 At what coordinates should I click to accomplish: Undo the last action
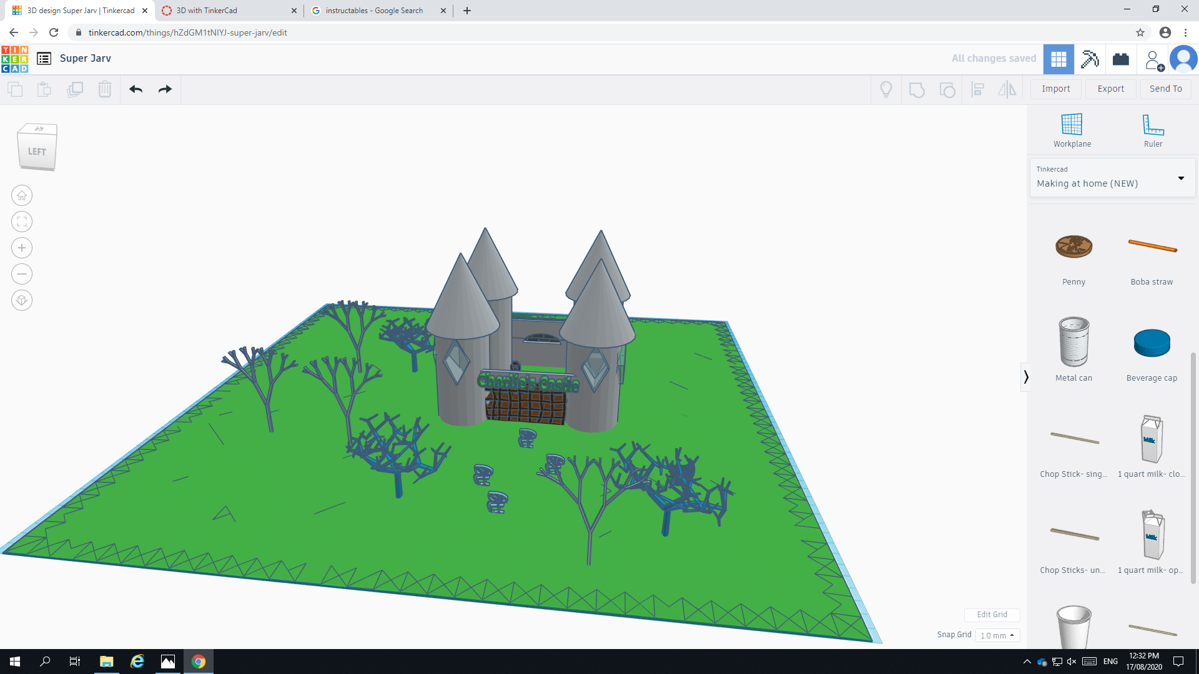[x=136, y=89]
